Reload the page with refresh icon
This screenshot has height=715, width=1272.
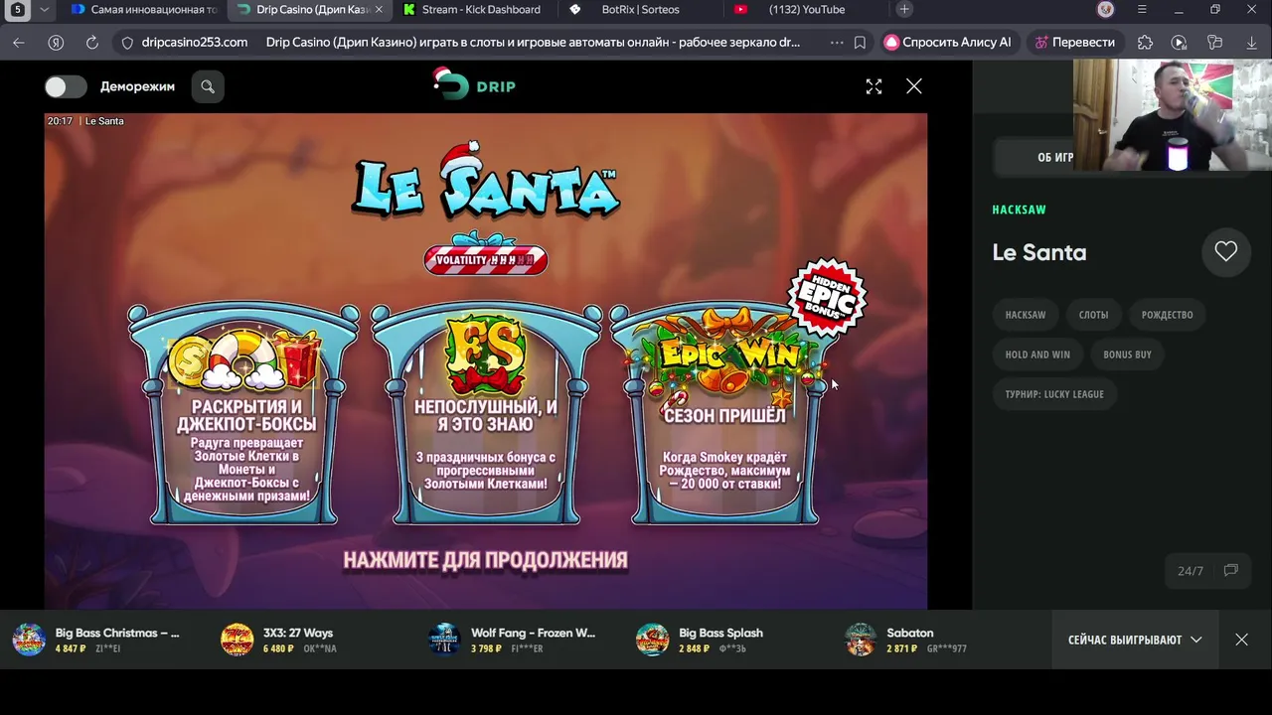pyautogui.click(x=92, y=43)
